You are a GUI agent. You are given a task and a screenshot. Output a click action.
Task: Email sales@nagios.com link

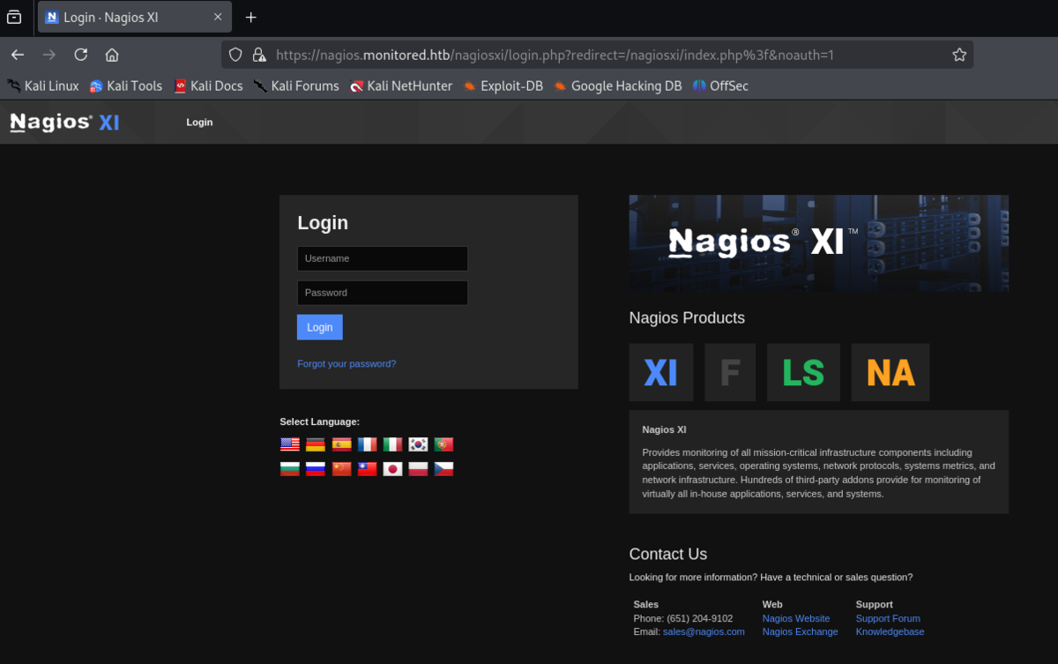click(x=704, y=631)
